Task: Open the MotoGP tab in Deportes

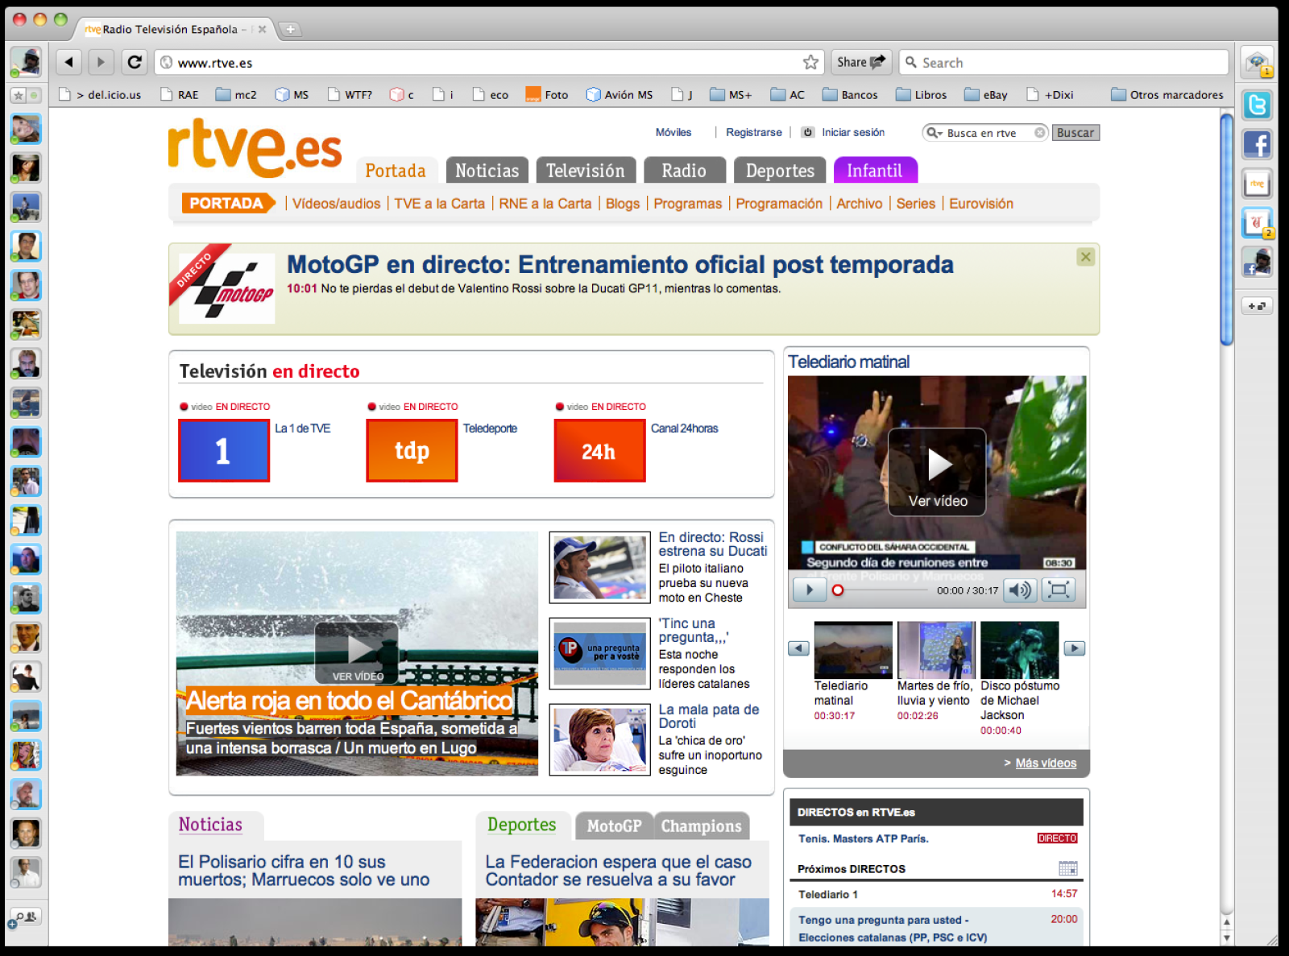Action: (613, 826)
